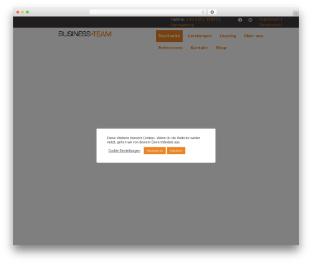Open the Datenschutz link
Viewport: 312px width, 264px height.
(271, 25)
